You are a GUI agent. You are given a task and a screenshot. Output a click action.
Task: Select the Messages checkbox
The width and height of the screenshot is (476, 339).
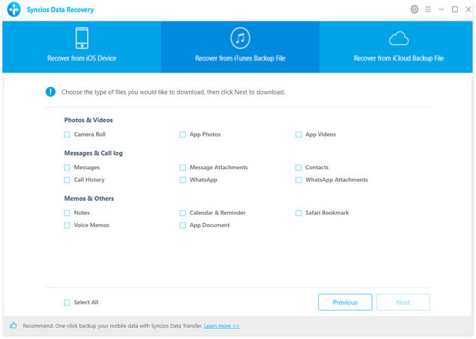[67, 167]
